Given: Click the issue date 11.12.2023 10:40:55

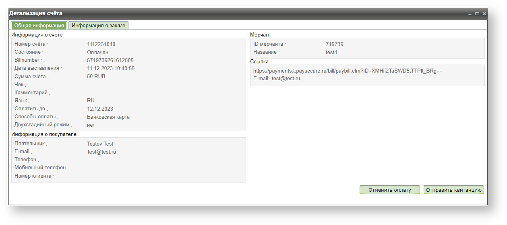Looking at the screenshot, I should [x=111, y=68].
